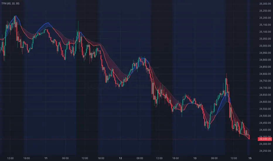Click the 18:00 label before date 13

click(x=175, y=158)
